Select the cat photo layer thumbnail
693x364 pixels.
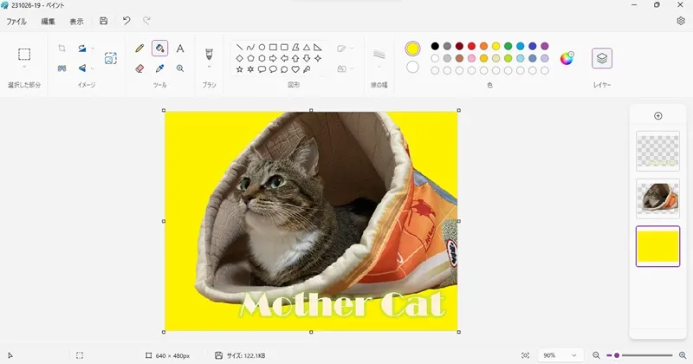tap(657, 198)
